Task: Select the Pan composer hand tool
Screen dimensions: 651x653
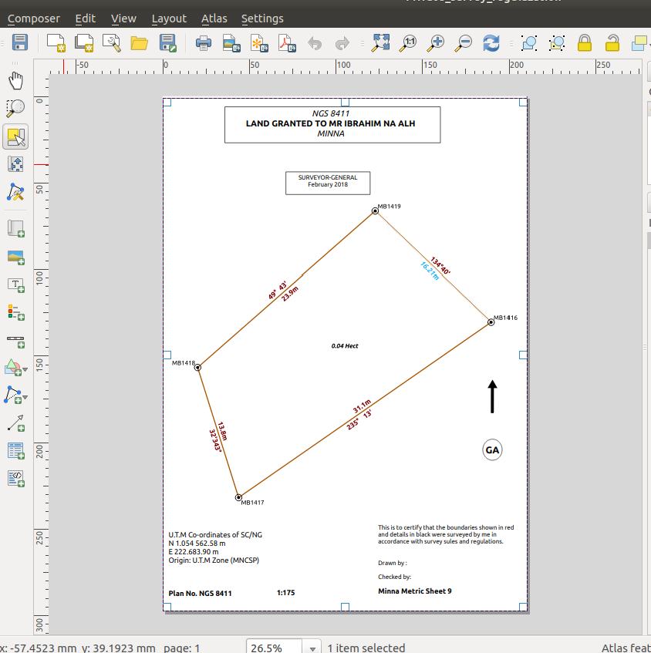Action: tap(15, 80)
